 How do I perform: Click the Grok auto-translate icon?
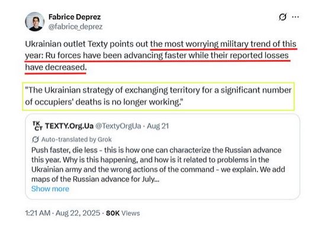[36, 139]
